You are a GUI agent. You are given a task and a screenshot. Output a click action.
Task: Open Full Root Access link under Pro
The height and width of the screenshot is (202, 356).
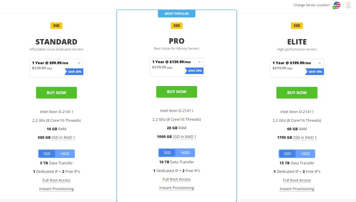[x=177, y=179]
